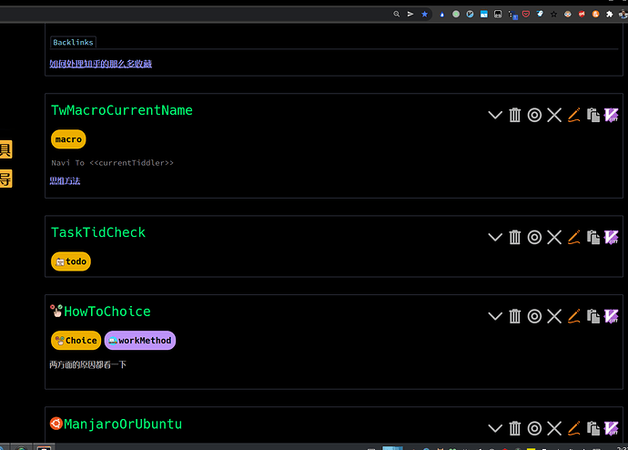Expand more actions for TaskTidCheck

(495, 237)
